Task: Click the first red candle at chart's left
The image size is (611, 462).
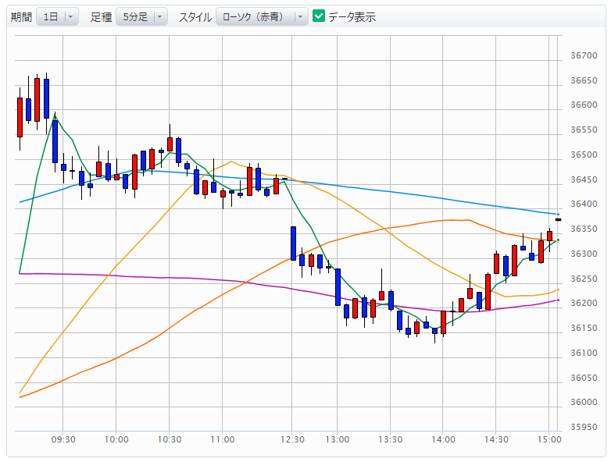Action: coord(20,117)
